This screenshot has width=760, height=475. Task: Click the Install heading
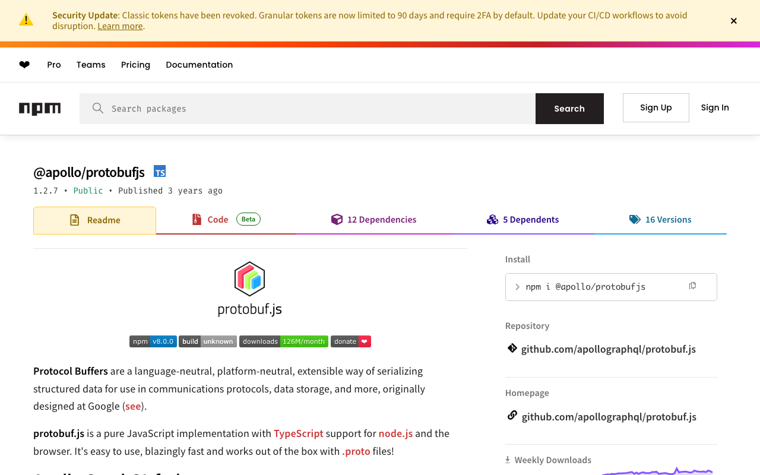518,259
